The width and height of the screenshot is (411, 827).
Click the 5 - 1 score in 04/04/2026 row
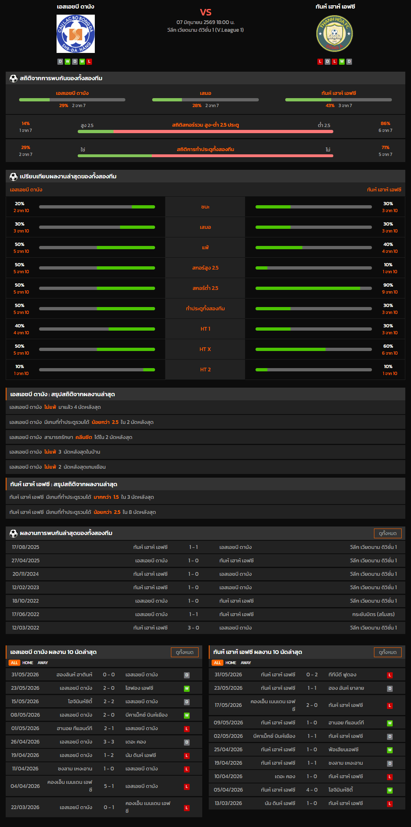click(x=109, y=786)
